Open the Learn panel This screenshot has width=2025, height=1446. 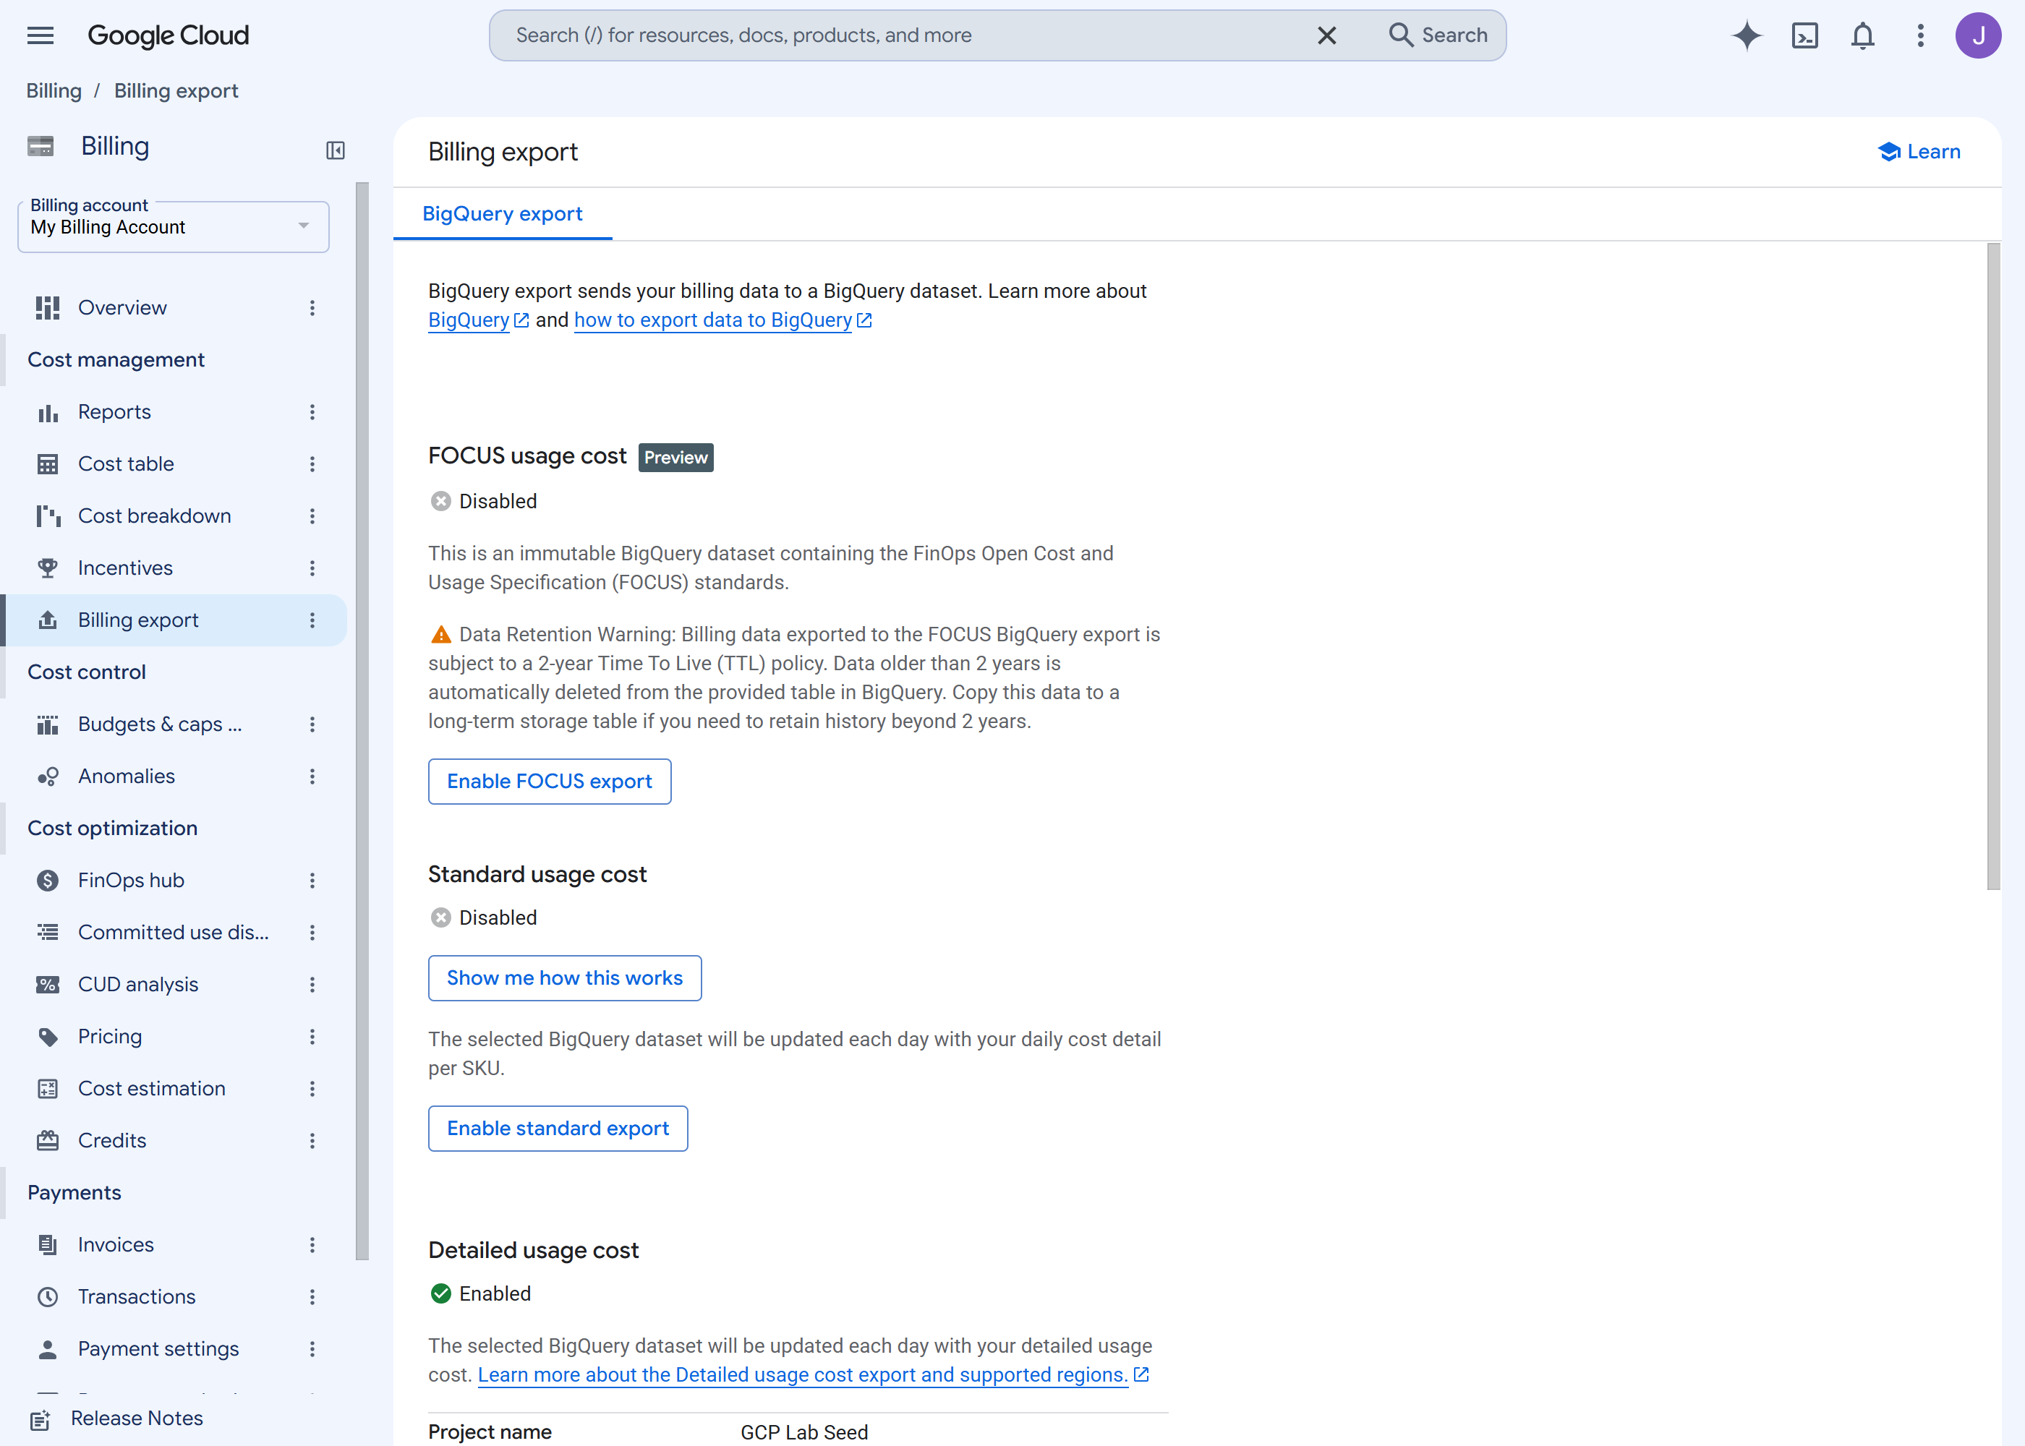click(x=1919, y=151)
